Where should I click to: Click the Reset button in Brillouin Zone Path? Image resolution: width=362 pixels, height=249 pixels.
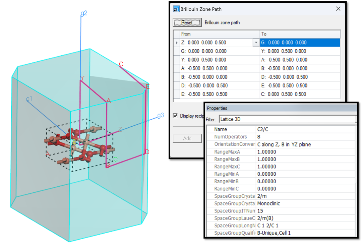[187, 22]
